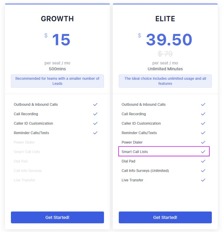The width and height of the screenshot is (223, 232).
Task: Click disabled Power Dialer in Growth plan
Action: point(24,142)
